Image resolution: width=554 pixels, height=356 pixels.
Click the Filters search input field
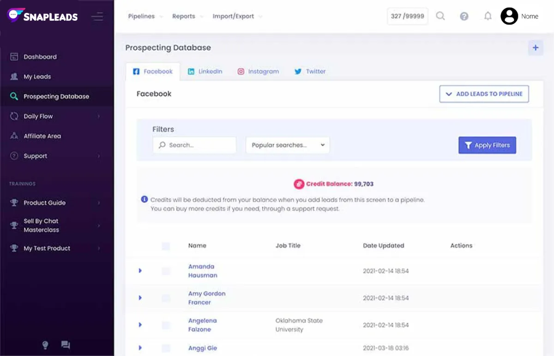[194, 145]
